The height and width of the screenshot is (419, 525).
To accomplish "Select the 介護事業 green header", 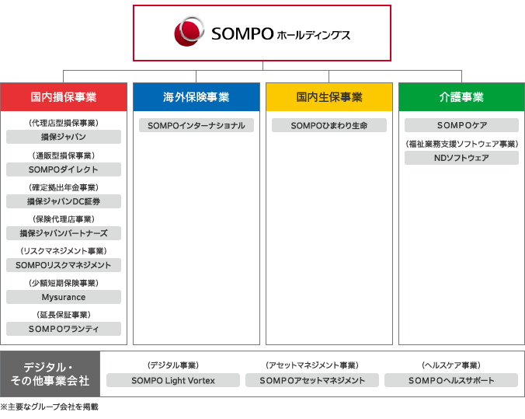I will (462, 97).
